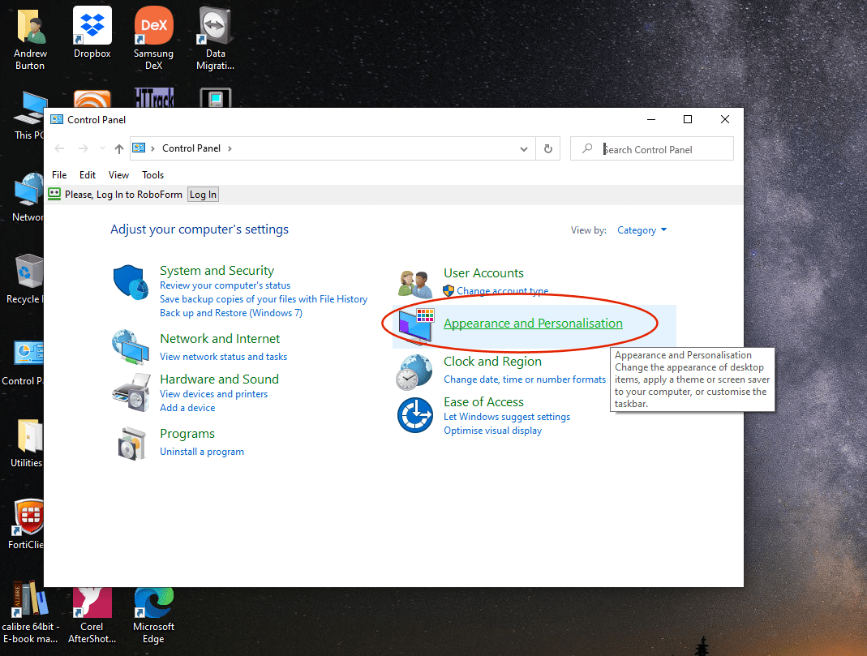Open System and Security shield icon
The width and height of the screenshot is (867, 656).
(x=131, y=282)
